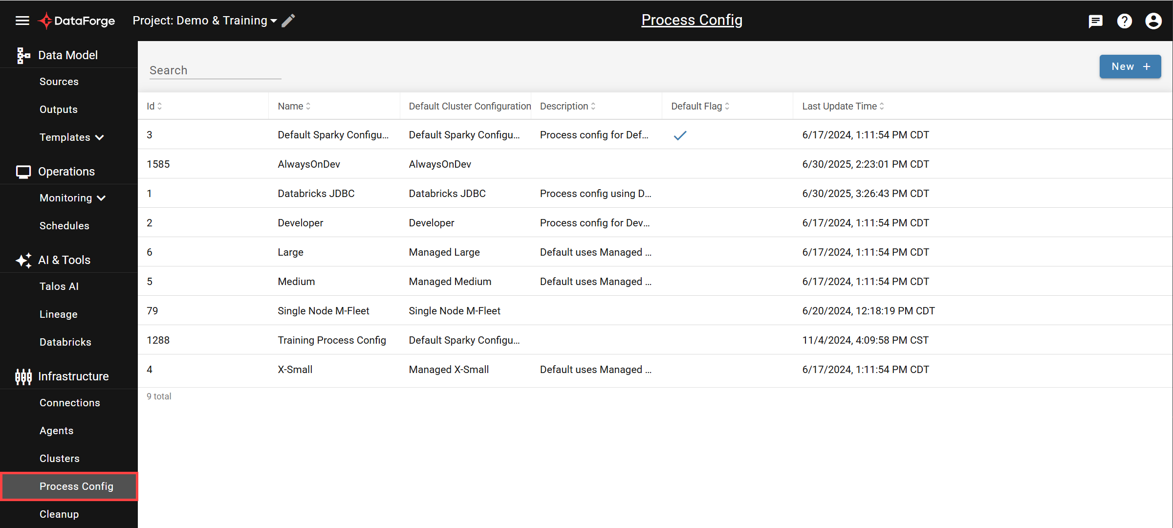The height and width of the screenshot is (528, 1173).
Task: Click the AI & Tools sparkle icon
Action: [23, 260]
